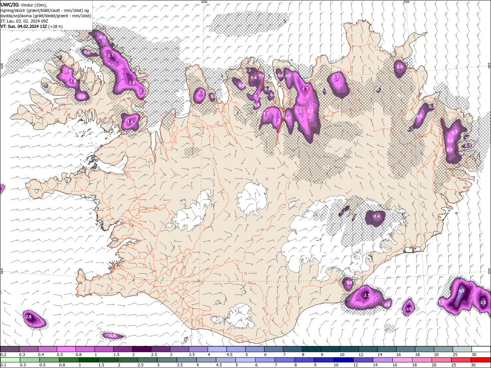Select the violet 12 swatch in lower row
This screenshot has width=491, height=368.
coord(362,360)
